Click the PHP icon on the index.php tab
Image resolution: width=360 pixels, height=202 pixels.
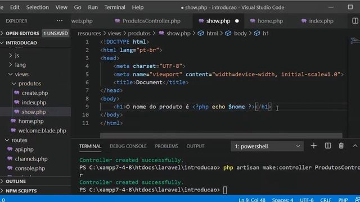pos(304,21)
